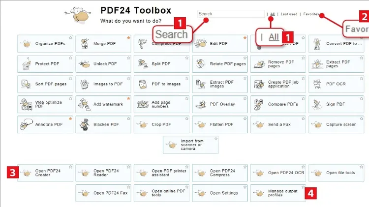Click the Blacken PDF top-hat icon
This screenshot has width=369, height=207.
(x=84, y=124)
